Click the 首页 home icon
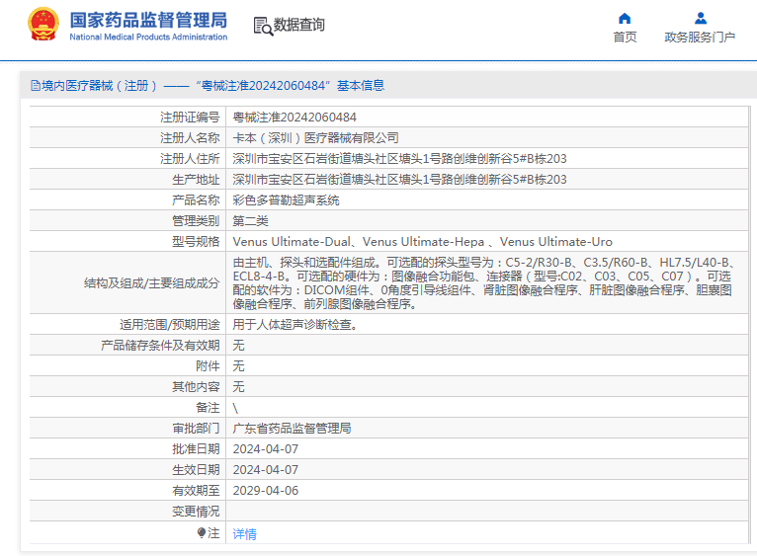The width and height of the screenshot is (757, 556). [625, 19]
